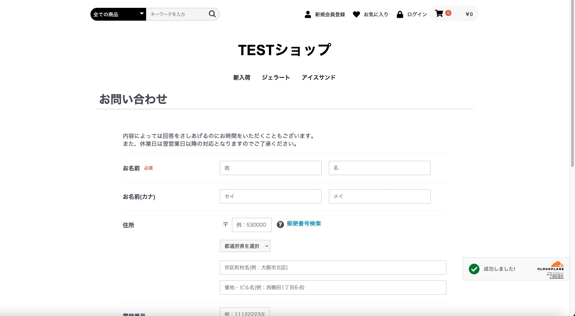
Task: Open Cloudflare ご契約条件 link
Action: click(x=556, y=277)
